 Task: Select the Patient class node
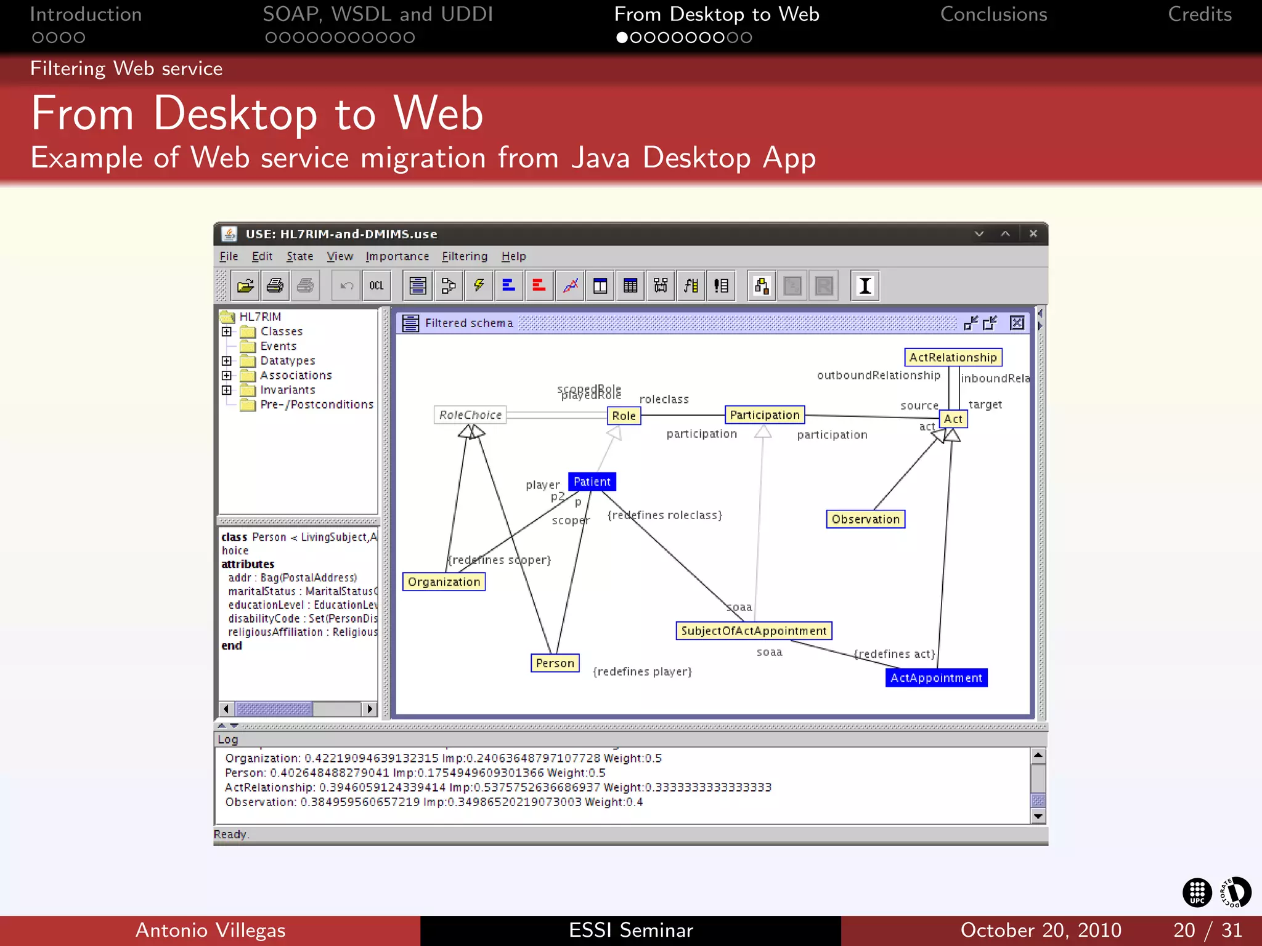(592, 482)
